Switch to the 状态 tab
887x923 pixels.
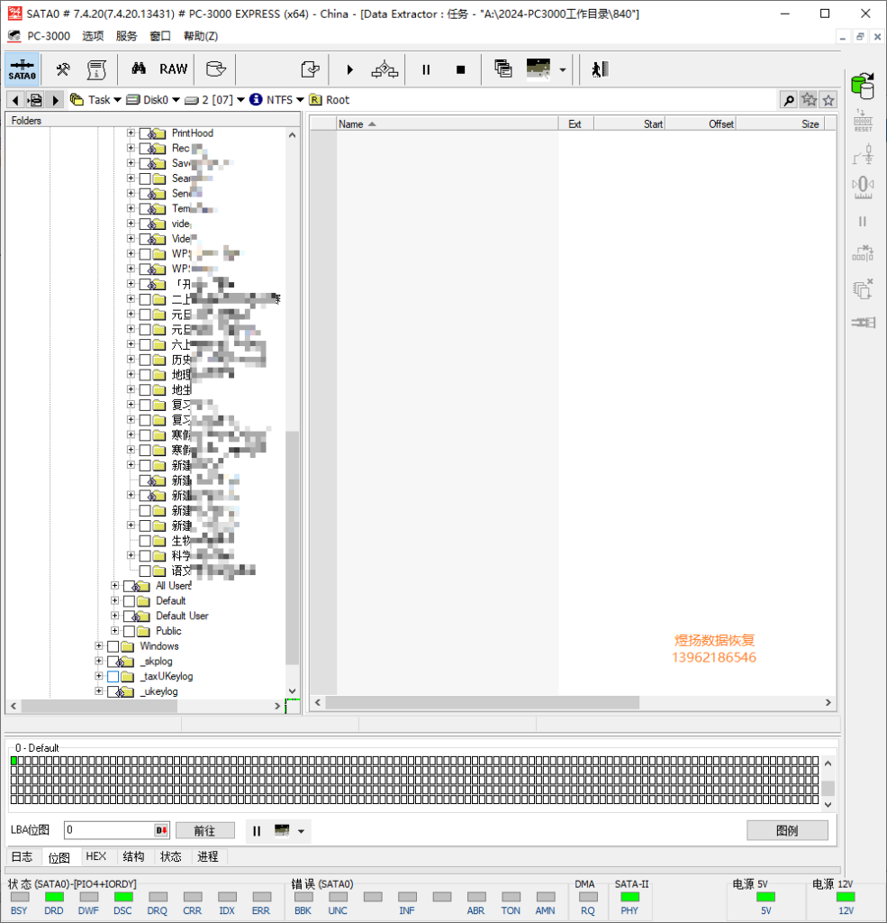point(171,856)
